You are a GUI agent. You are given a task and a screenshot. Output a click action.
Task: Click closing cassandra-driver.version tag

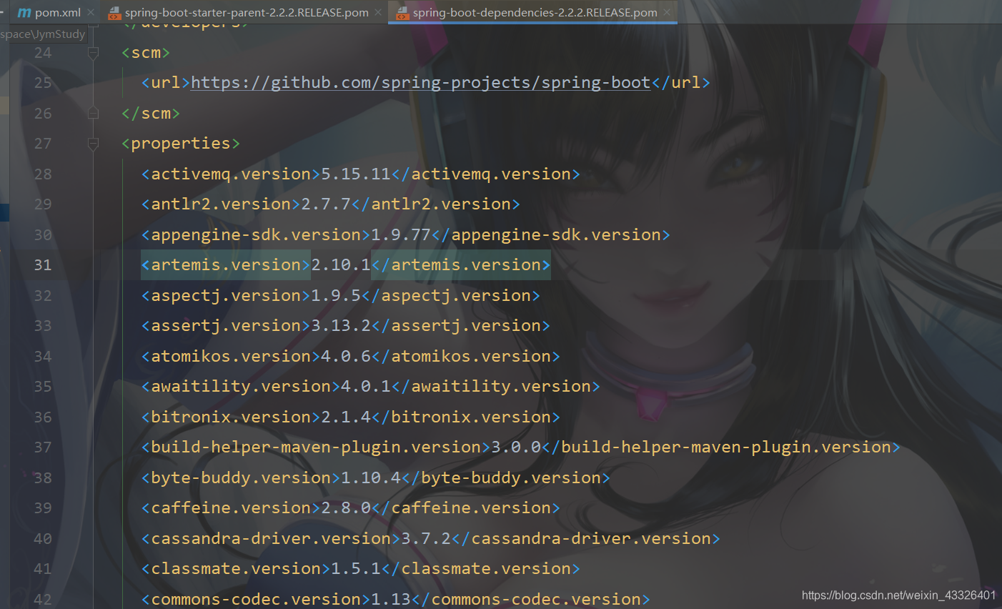coord(586,539)
